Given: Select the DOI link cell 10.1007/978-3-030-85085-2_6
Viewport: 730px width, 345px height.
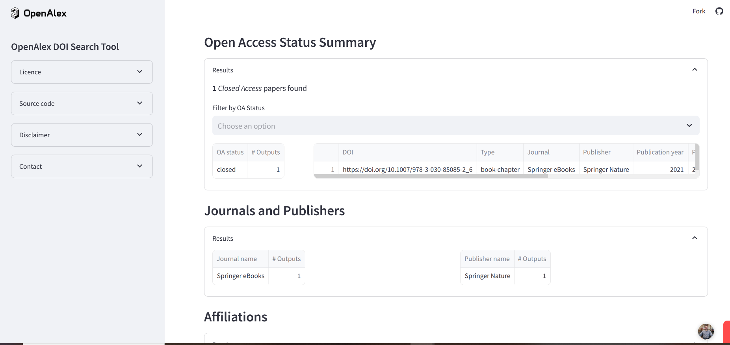Looking at the screenshot, I should [x=408, y=170].
